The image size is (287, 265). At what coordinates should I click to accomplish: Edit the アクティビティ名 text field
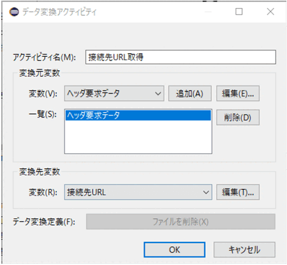click(181, 57)
